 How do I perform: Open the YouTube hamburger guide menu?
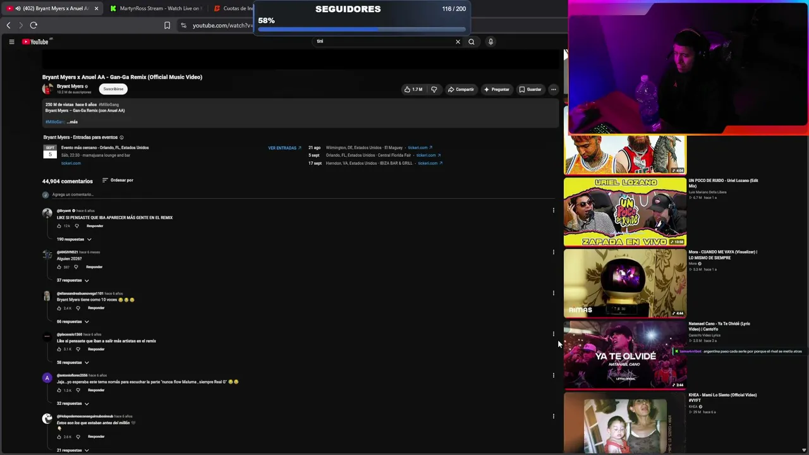coord(11,42)
